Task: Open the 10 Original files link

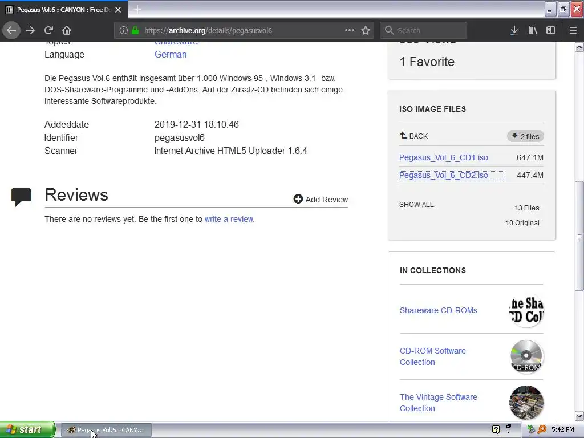Action: [522, 223]
